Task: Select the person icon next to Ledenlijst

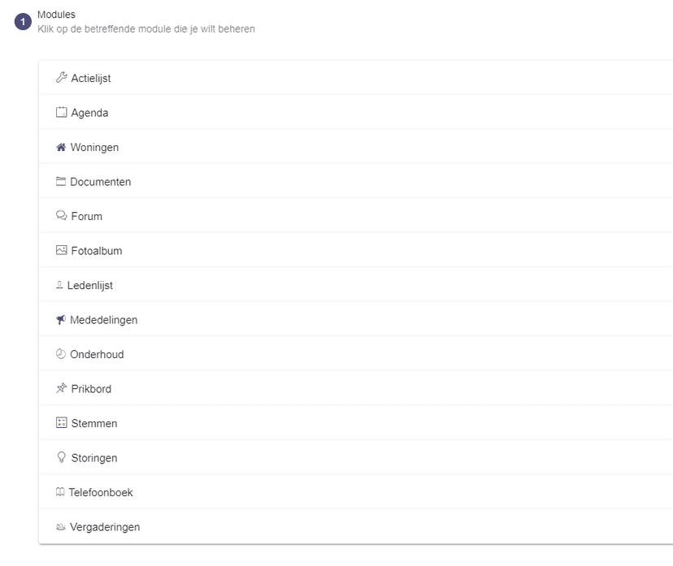Action: pyautogui.click(x=61, y=285)
